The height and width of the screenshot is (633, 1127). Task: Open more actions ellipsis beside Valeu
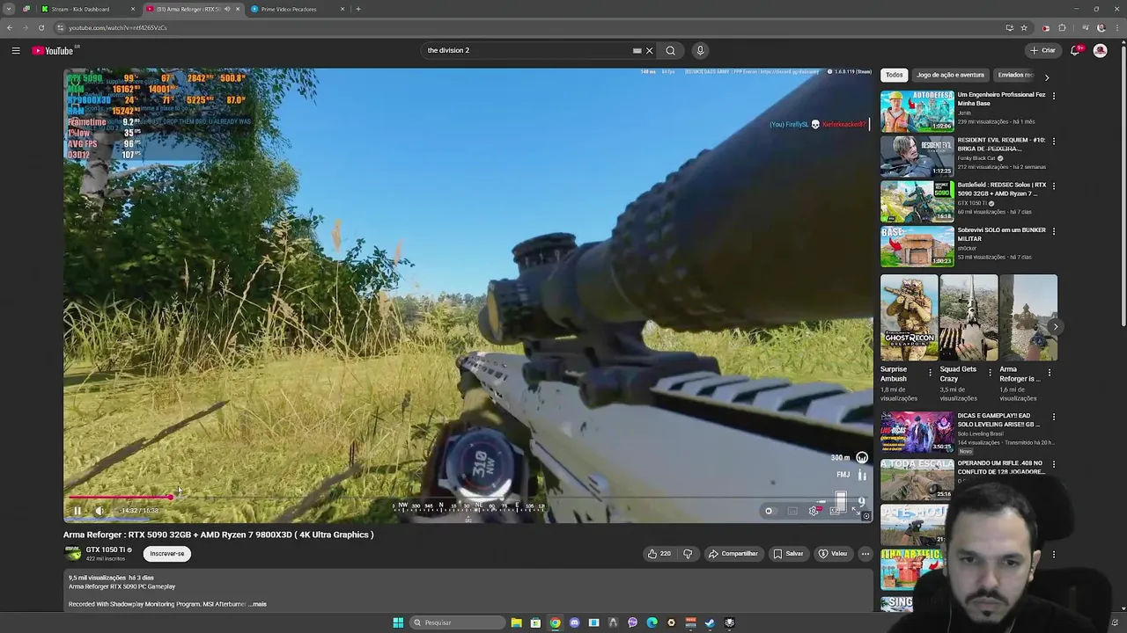[x=866, y=554]
